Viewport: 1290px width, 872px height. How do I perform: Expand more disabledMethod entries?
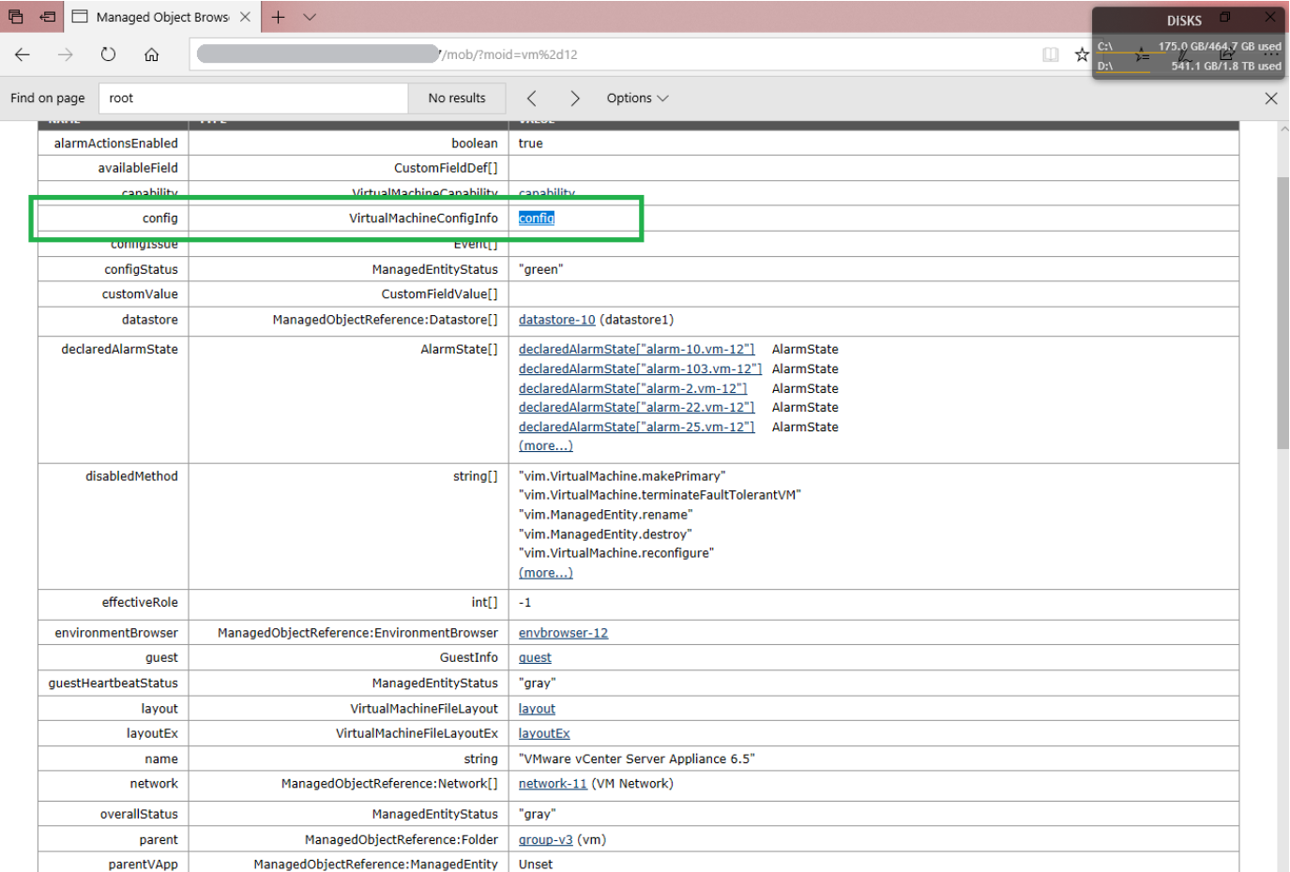coord(545,573)
